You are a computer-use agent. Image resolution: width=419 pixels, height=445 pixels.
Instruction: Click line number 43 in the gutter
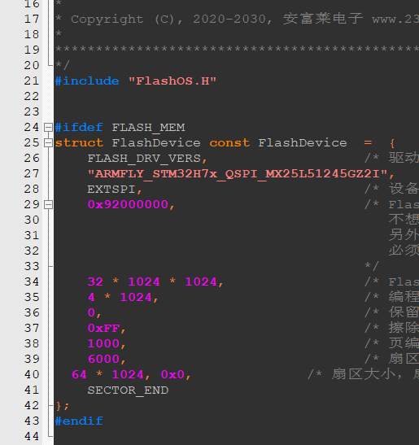(x=32, y=421)
